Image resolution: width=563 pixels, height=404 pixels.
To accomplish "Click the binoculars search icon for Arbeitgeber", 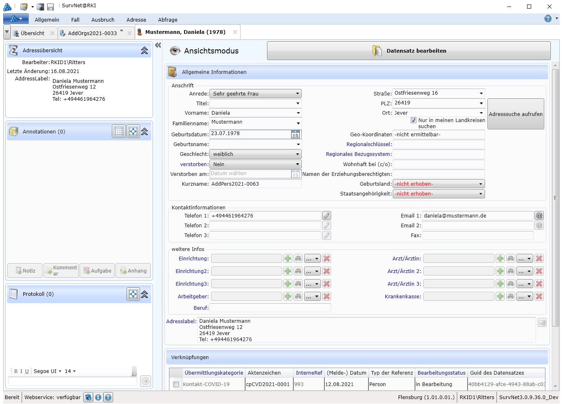I will coord(298,296).
